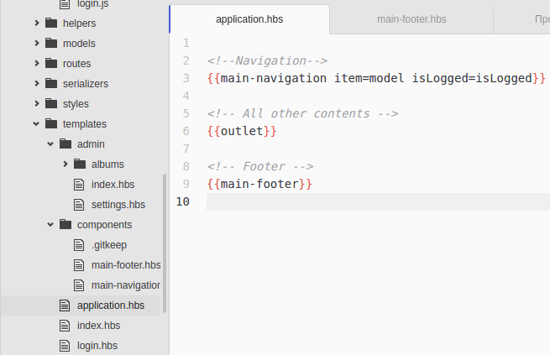Expand the styles folder arrow

[37, 104]
